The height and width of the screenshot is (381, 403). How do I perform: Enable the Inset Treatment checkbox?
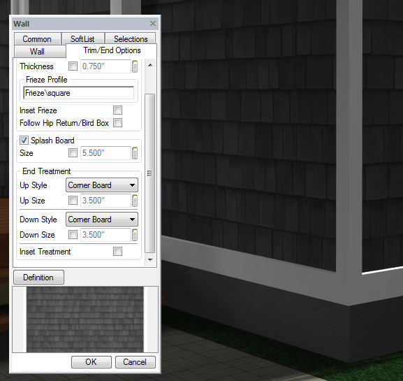pos(118,252)
